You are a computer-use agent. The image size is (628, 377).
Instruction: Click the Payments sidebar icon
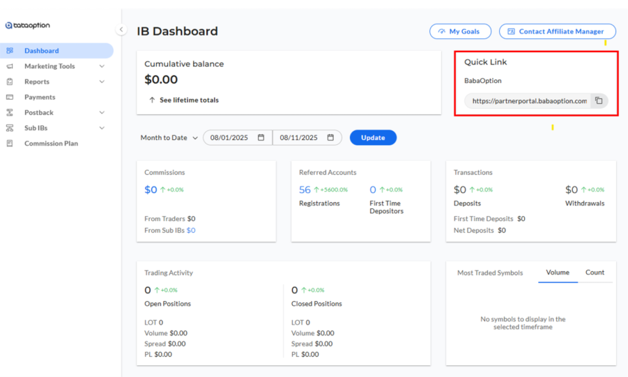click(x=10, y=97)
